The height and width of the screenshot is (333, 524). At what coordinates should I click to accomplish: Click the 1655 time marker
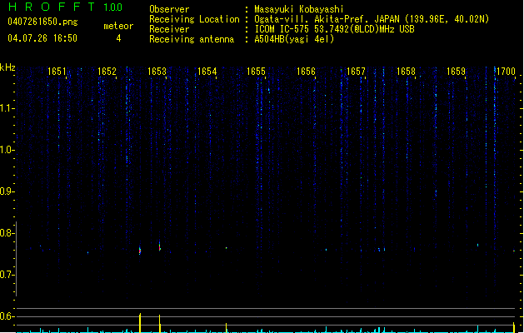click(x=256, y=72)
